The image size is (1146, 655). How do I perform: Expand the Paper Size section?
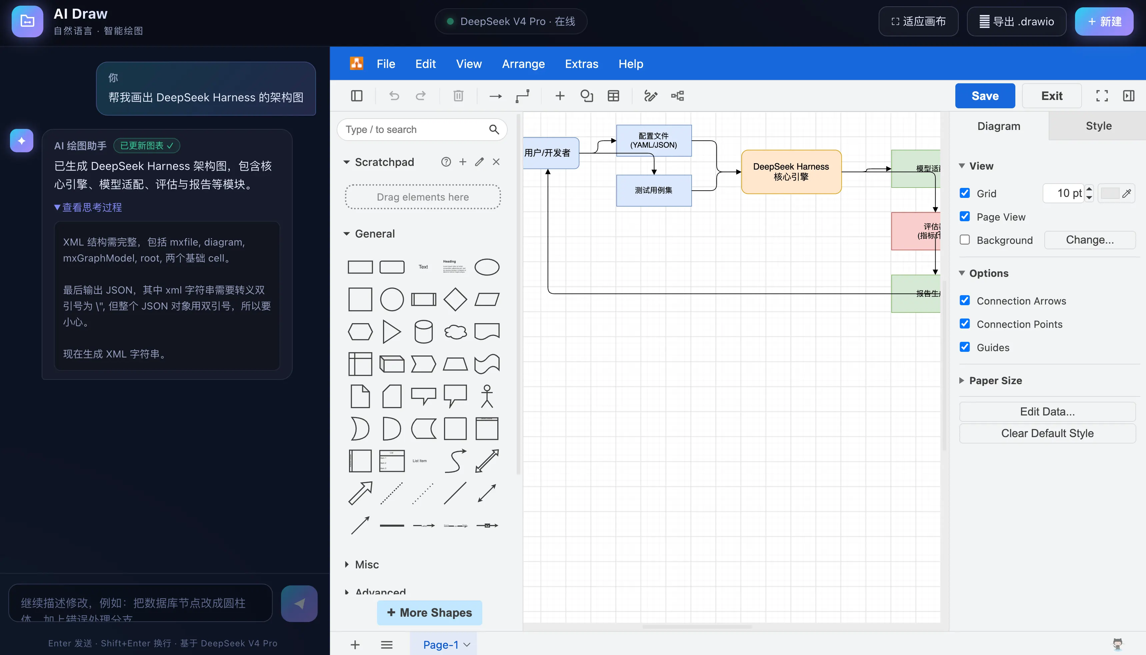pyautogui.click(x=962, y=380)
